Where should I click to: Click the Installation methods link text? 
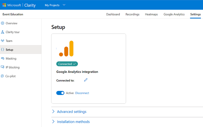pos(73,122)
